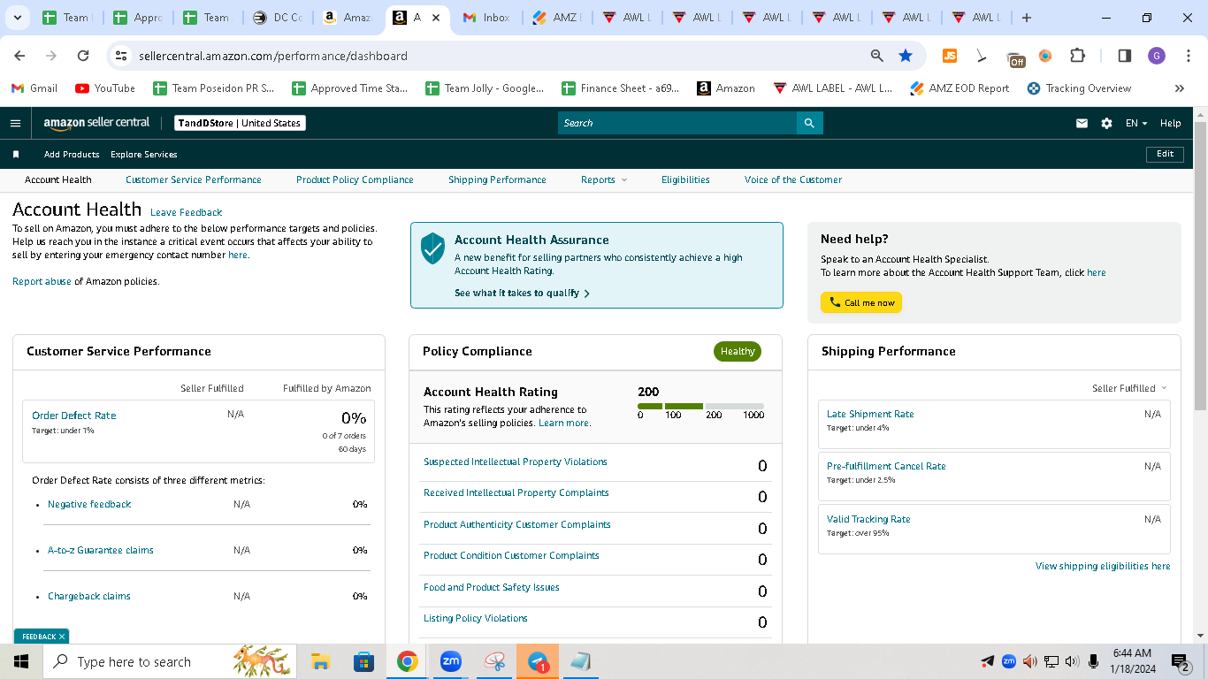This screenshot has width=1208, height=679.
Task: Open Chrome's Extensions puzzle-piece menu
Action: 1077,56
